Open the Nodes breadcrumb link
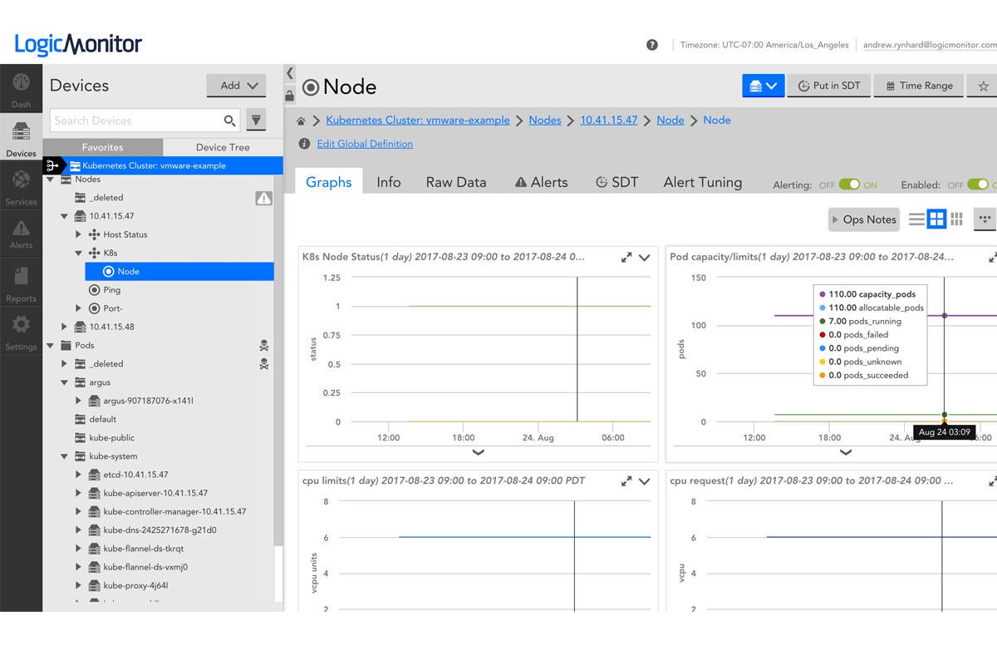This screenshot has height=665, width=997. (x=545, y=121)
